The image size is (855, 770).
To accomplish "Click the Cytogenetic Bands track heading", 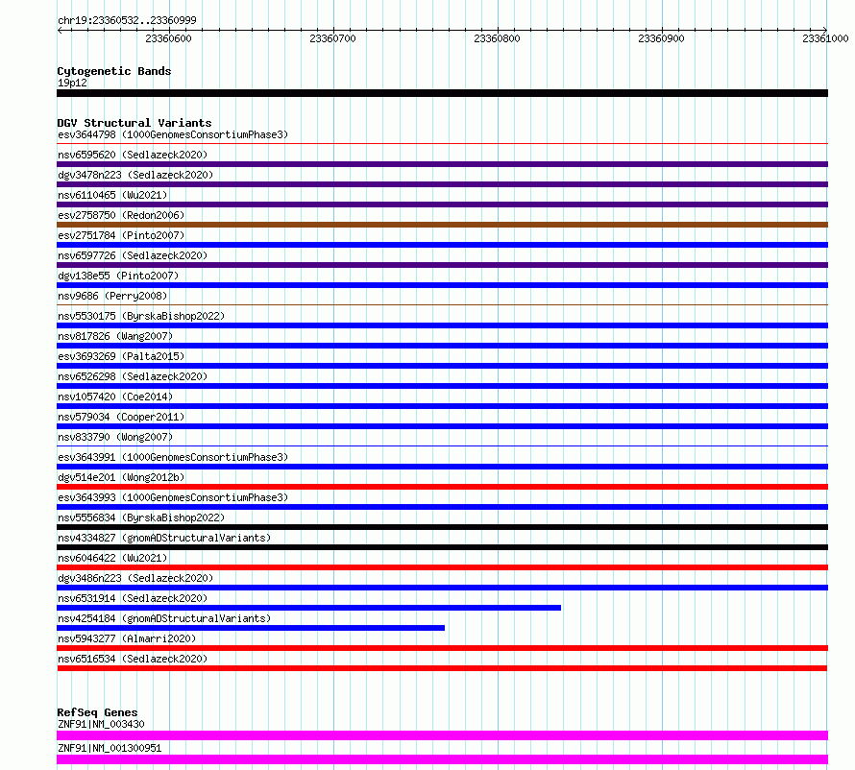I will coord(114,71).
